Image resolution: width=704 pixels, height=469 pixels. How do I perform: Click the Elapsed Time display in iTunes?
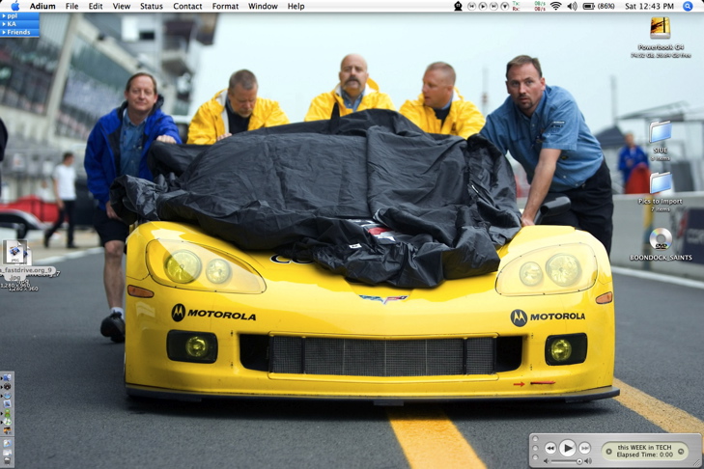[645, 455]
